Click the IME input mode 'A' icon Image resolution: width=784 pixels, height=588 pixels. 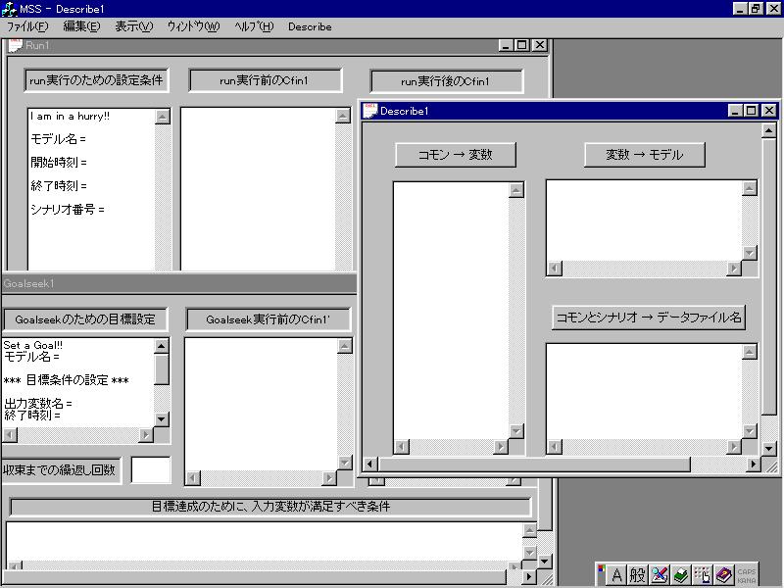[x=617, y=575]
